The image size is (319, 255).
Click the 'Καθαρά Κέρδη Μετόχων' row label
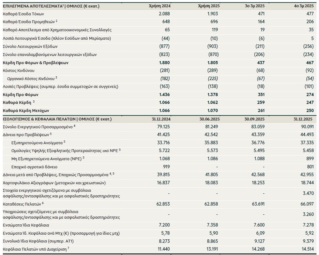click(x=26, y=111)
